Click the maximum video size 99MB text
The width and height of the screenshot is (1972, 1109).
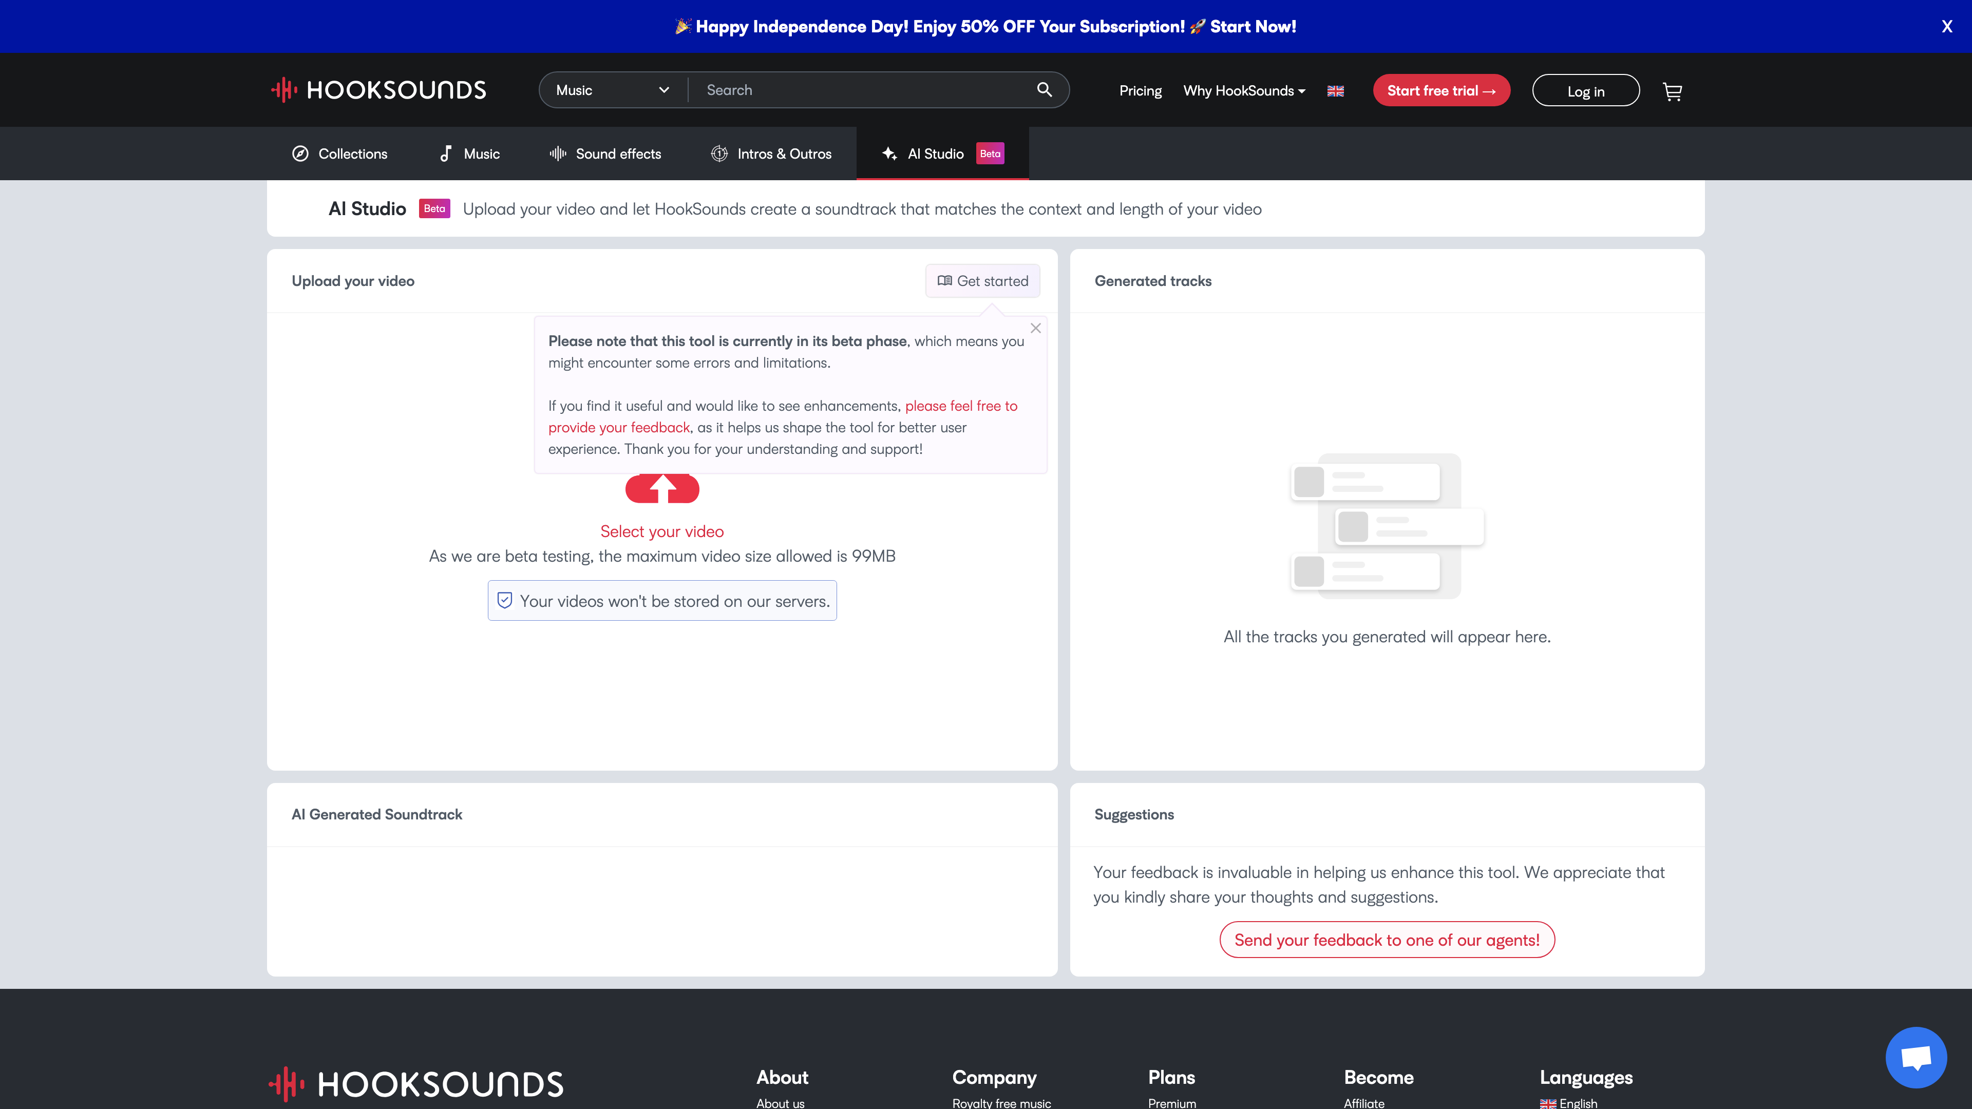(662, 557)
